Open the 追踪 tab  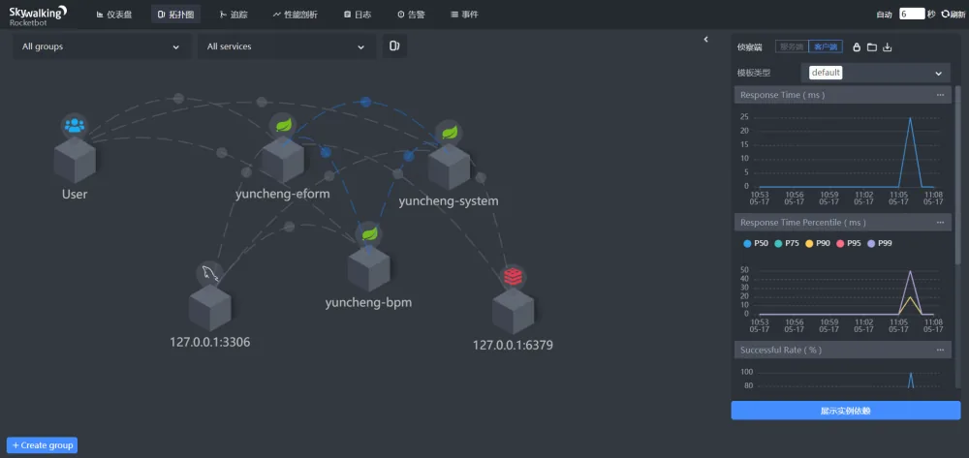click(234, 15)
